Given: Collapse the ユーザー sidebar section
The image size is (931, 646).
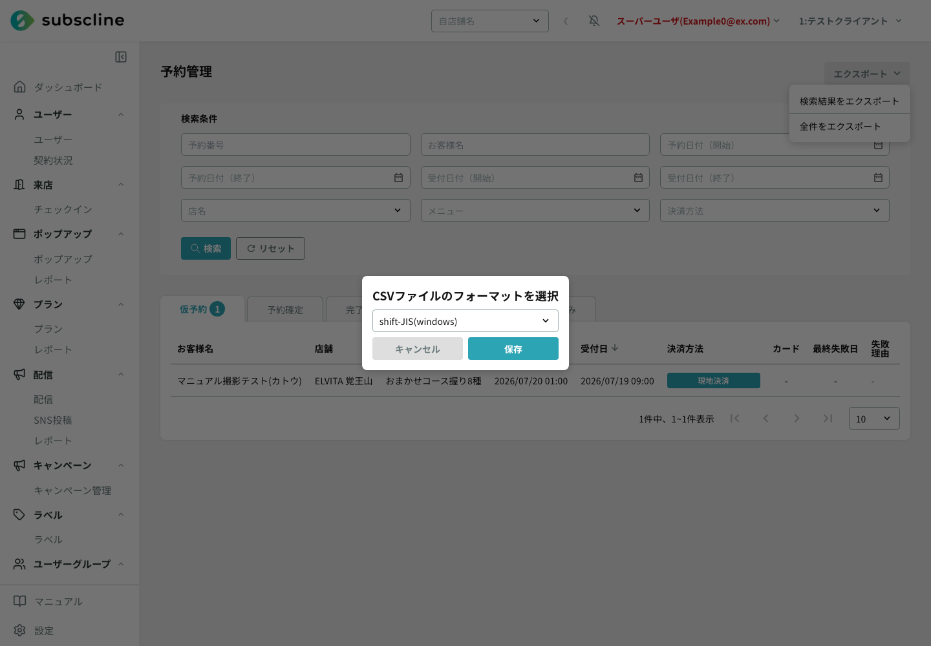Looking at the screenshot, I should [121, 115].
